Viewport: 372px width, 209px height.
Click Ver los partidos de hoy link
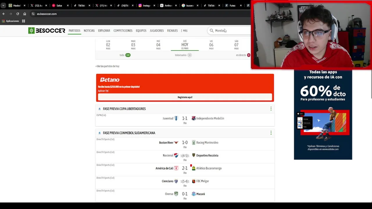[108, 66]
